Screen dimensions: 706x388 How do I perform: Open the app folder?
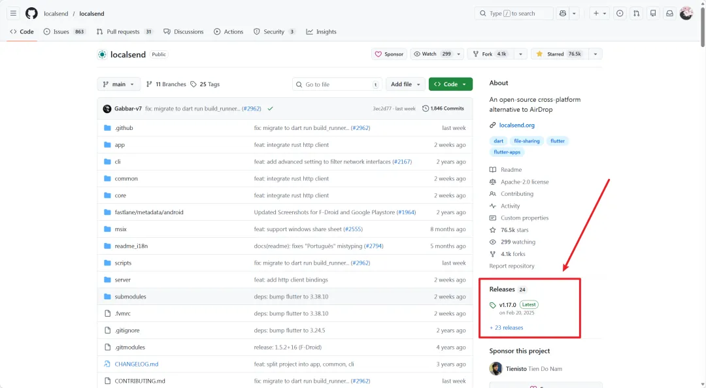120,145
